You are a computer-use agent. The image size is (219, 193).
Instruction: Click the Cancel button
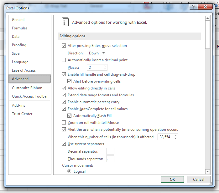click(199, 179)
